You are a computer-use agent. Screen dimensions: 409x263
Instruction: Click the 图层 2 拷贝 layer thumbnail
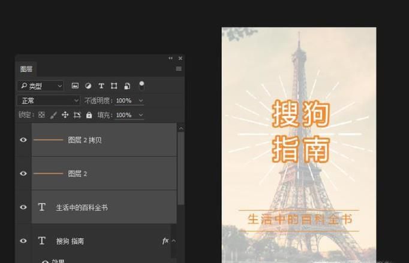(48, 140)
